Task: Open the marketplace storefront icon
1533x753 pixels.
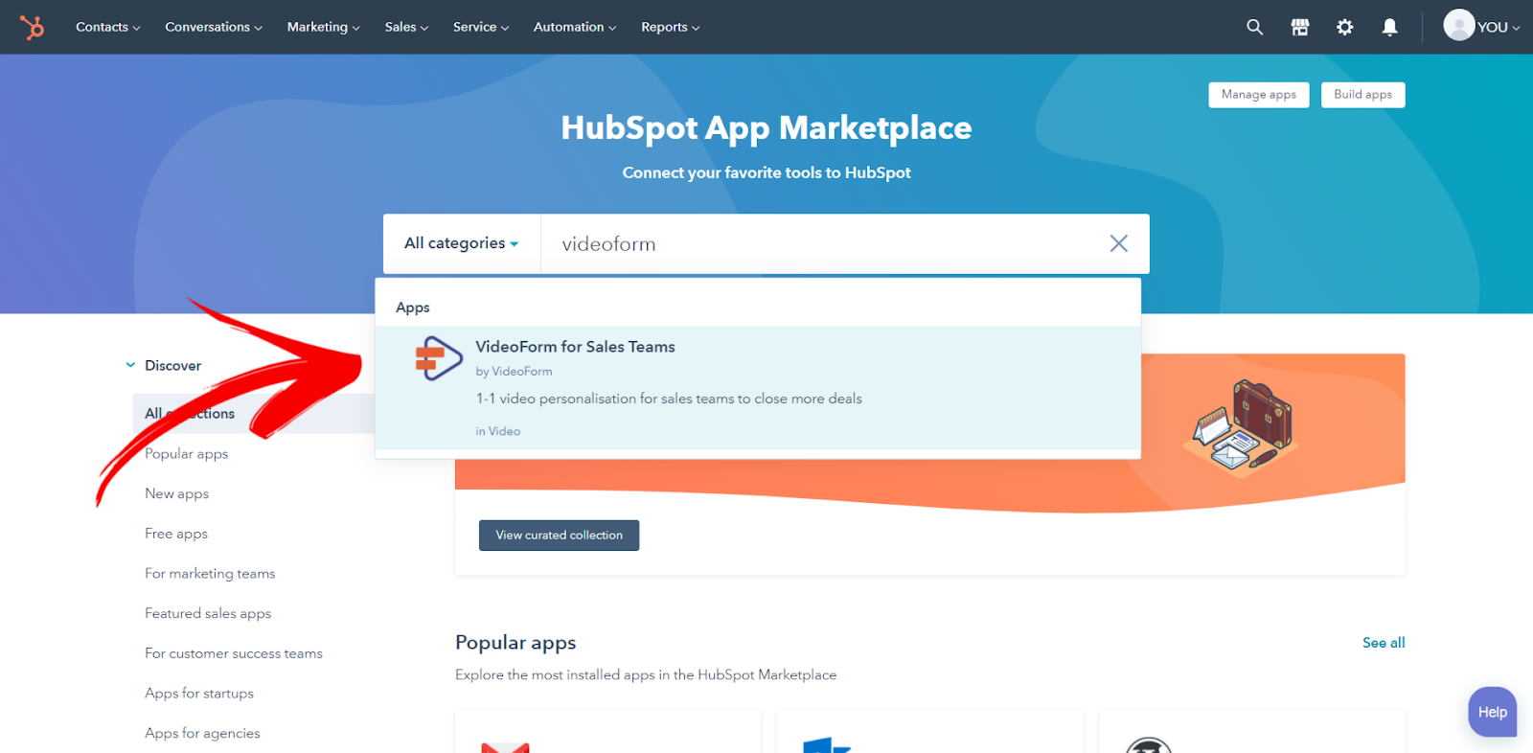Action: pos(1299,27)
